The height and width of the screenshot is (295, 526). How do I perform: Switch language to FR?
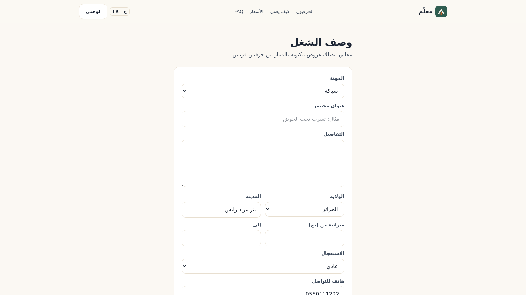116,11
